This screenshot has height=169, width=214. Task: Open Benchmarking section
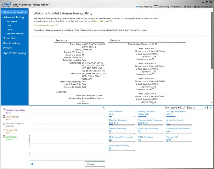tap(12, 43)
